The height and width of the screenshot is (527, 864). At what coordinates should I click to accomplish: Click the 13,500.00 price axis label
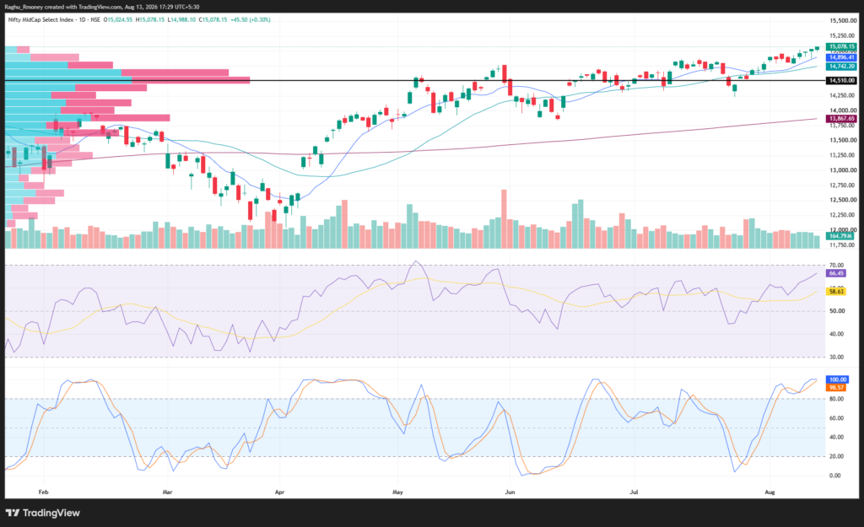point(843,140)
